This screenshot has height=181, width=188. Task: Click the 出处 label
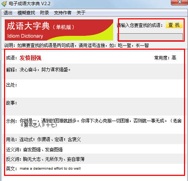[x=11, y=85]
